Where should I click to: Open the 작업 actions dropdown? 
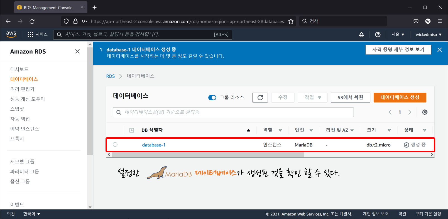point(312,98)
